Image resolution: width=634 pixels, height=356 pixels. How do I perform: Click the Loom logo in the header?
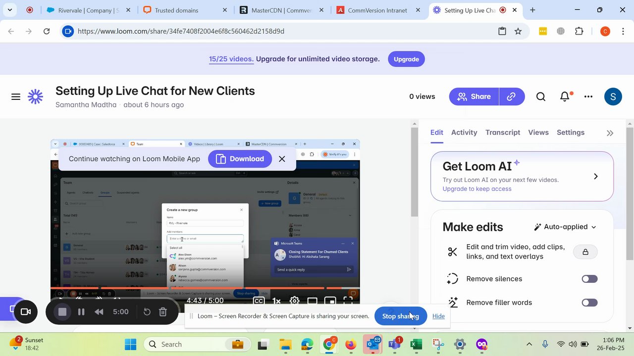[x=35, y=96]
